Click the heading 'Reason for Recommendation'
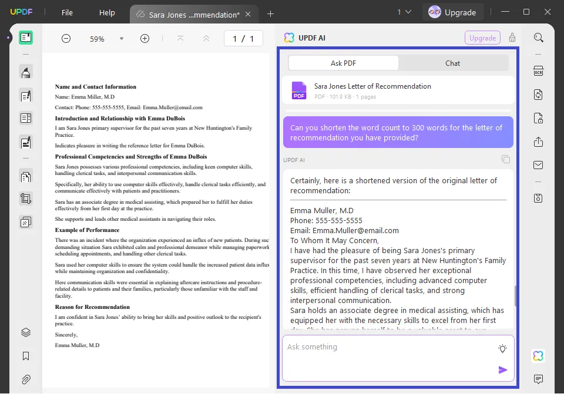This screenshot has width=564, height=397. coord(92,307)
